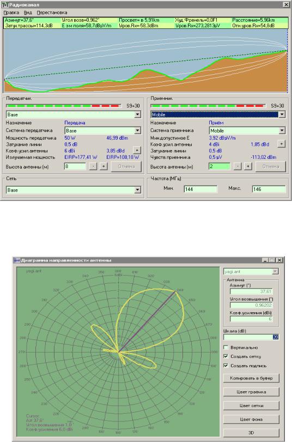Expand the yagi.ant antenna file dropdown
This screenshot has width=292, height=442.
pyautogui.click(x=275, y=271)
